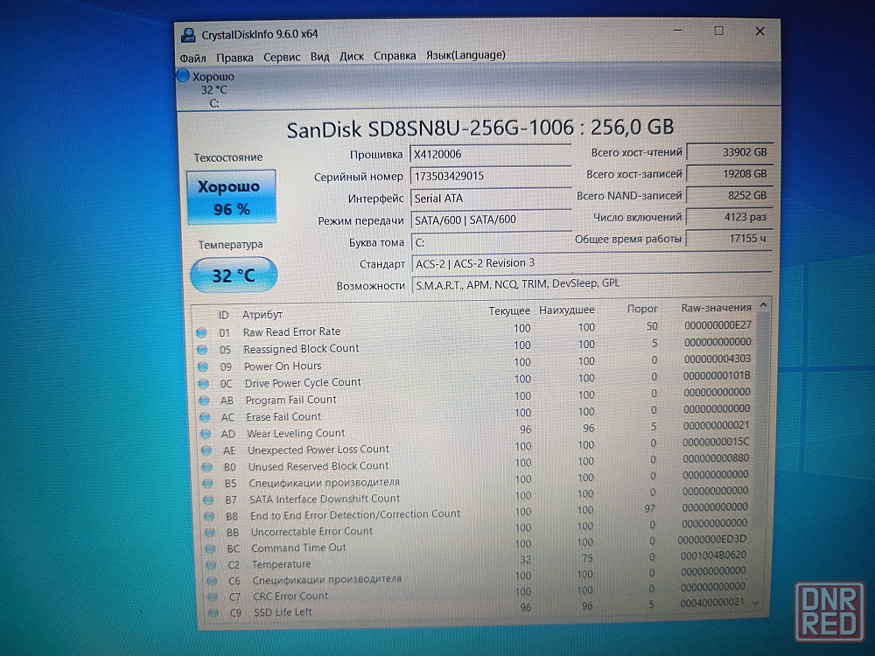Select the Wear Leveling Count row text
The height and width of the screenshot is (656, 875).
click(x=296, y=433)
